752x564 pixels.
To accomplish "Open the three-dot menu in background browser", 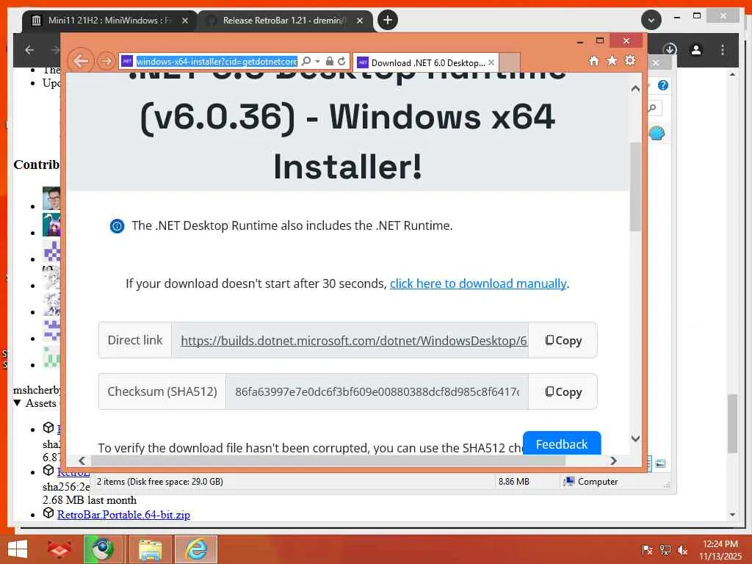I will (723, 50).
